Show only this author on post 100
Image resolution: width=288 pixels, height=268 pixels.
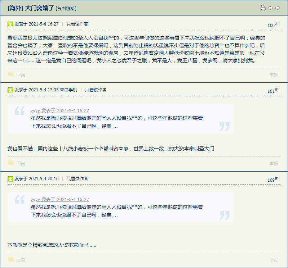pos(77,24)
